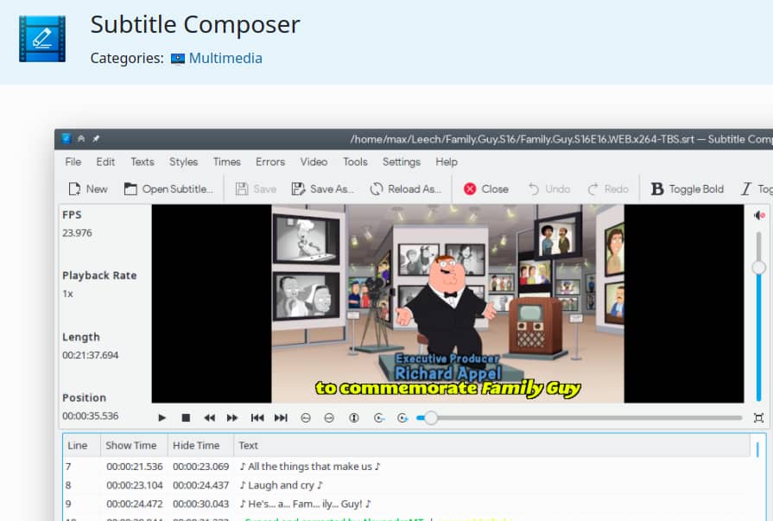
Task: Select subtitle line 9 'He's... a... Fam... ily... Guy!'
Action: (x=407, y=504)
